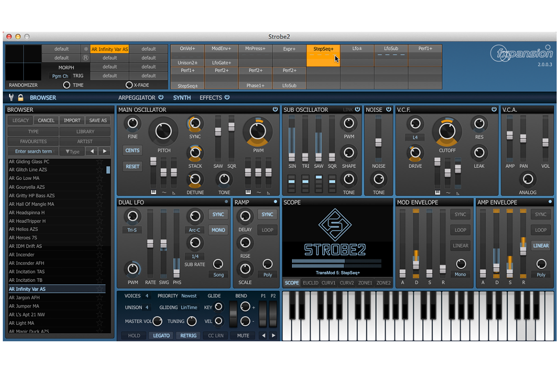Click the NOISE level slider handle
559x373 pixels.
[x=379, y=142]
